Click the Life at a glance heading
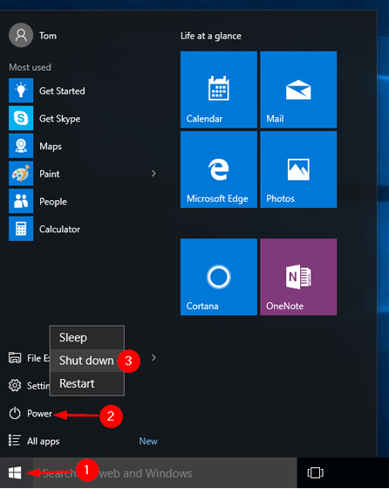 coord(211,36)
